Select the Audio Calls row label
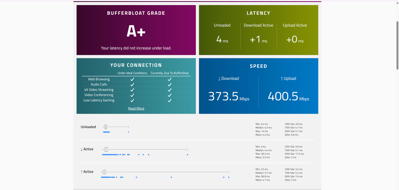 coord(99,84)
